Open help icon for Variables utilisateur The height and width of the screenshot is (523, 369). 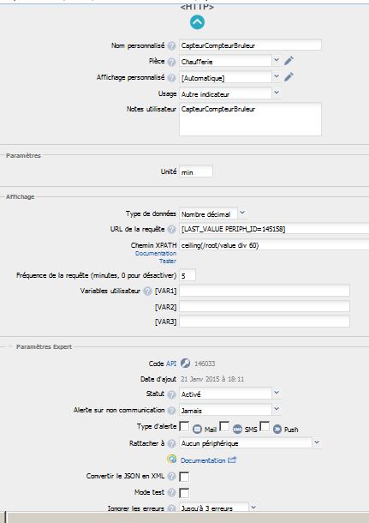click(x=147, y=291)
